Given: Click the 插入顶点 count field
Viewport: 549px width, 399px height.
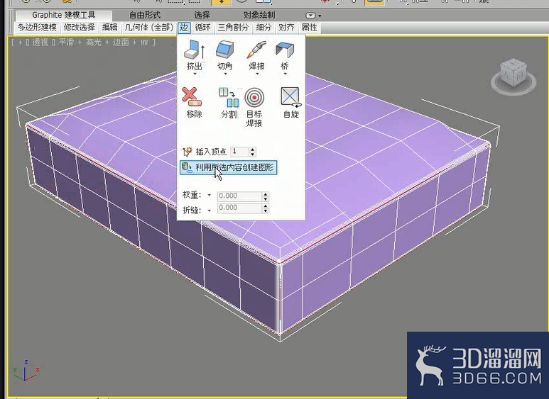Looking at the screenshot, I should click(239, 152).
